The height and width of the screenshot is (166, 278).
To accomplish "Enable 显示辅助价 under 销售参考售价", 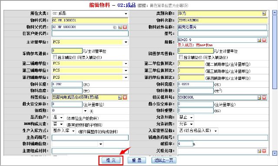I will 181,57.
